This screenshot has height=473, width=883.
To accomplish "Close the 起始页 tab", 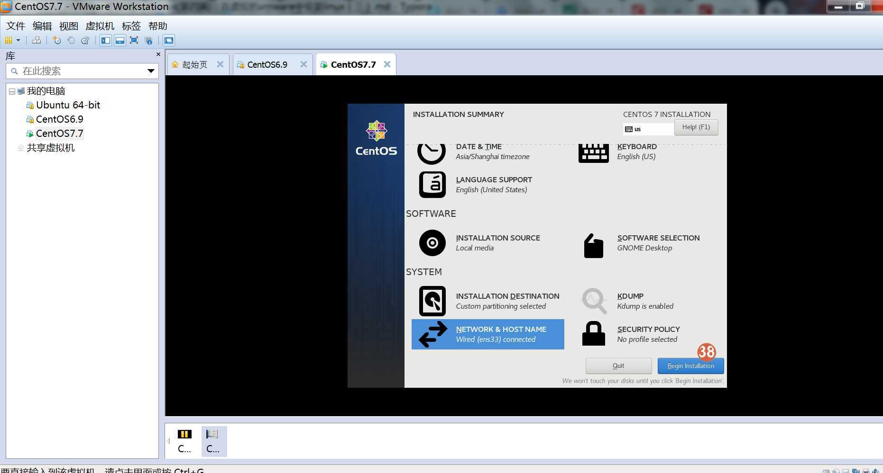I will (220, 64).
